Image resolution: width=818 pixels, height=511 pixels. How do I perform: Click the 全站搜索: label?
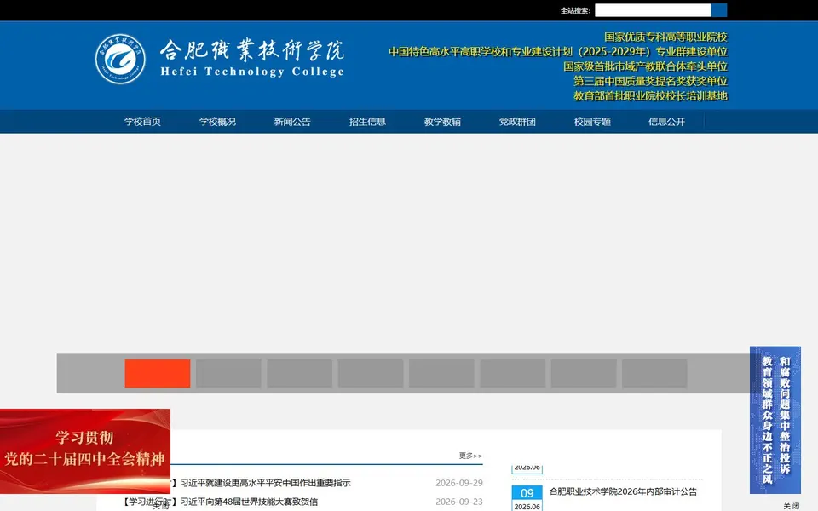(x=575, y=10)
